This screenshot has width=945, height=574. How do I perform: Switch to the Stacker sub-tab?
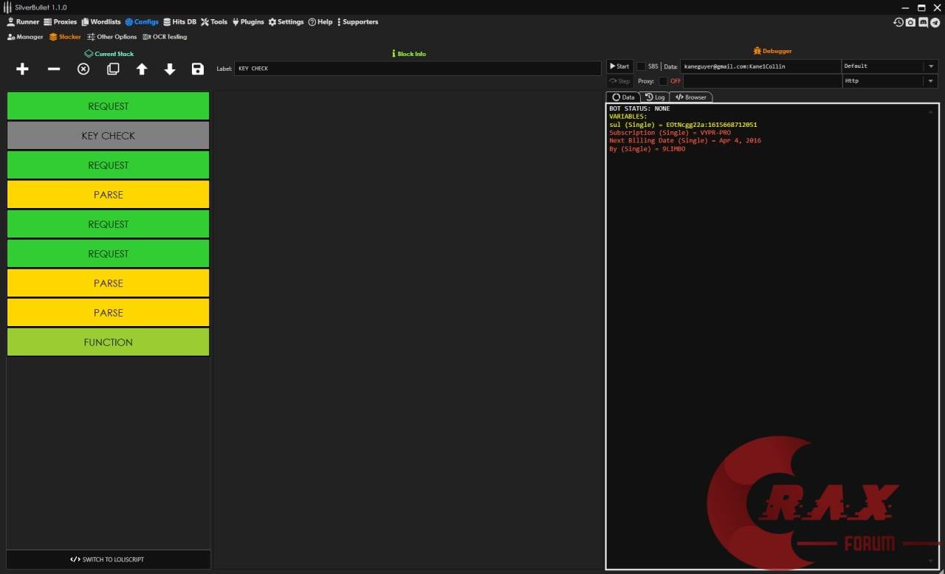(x=65, y=37)
